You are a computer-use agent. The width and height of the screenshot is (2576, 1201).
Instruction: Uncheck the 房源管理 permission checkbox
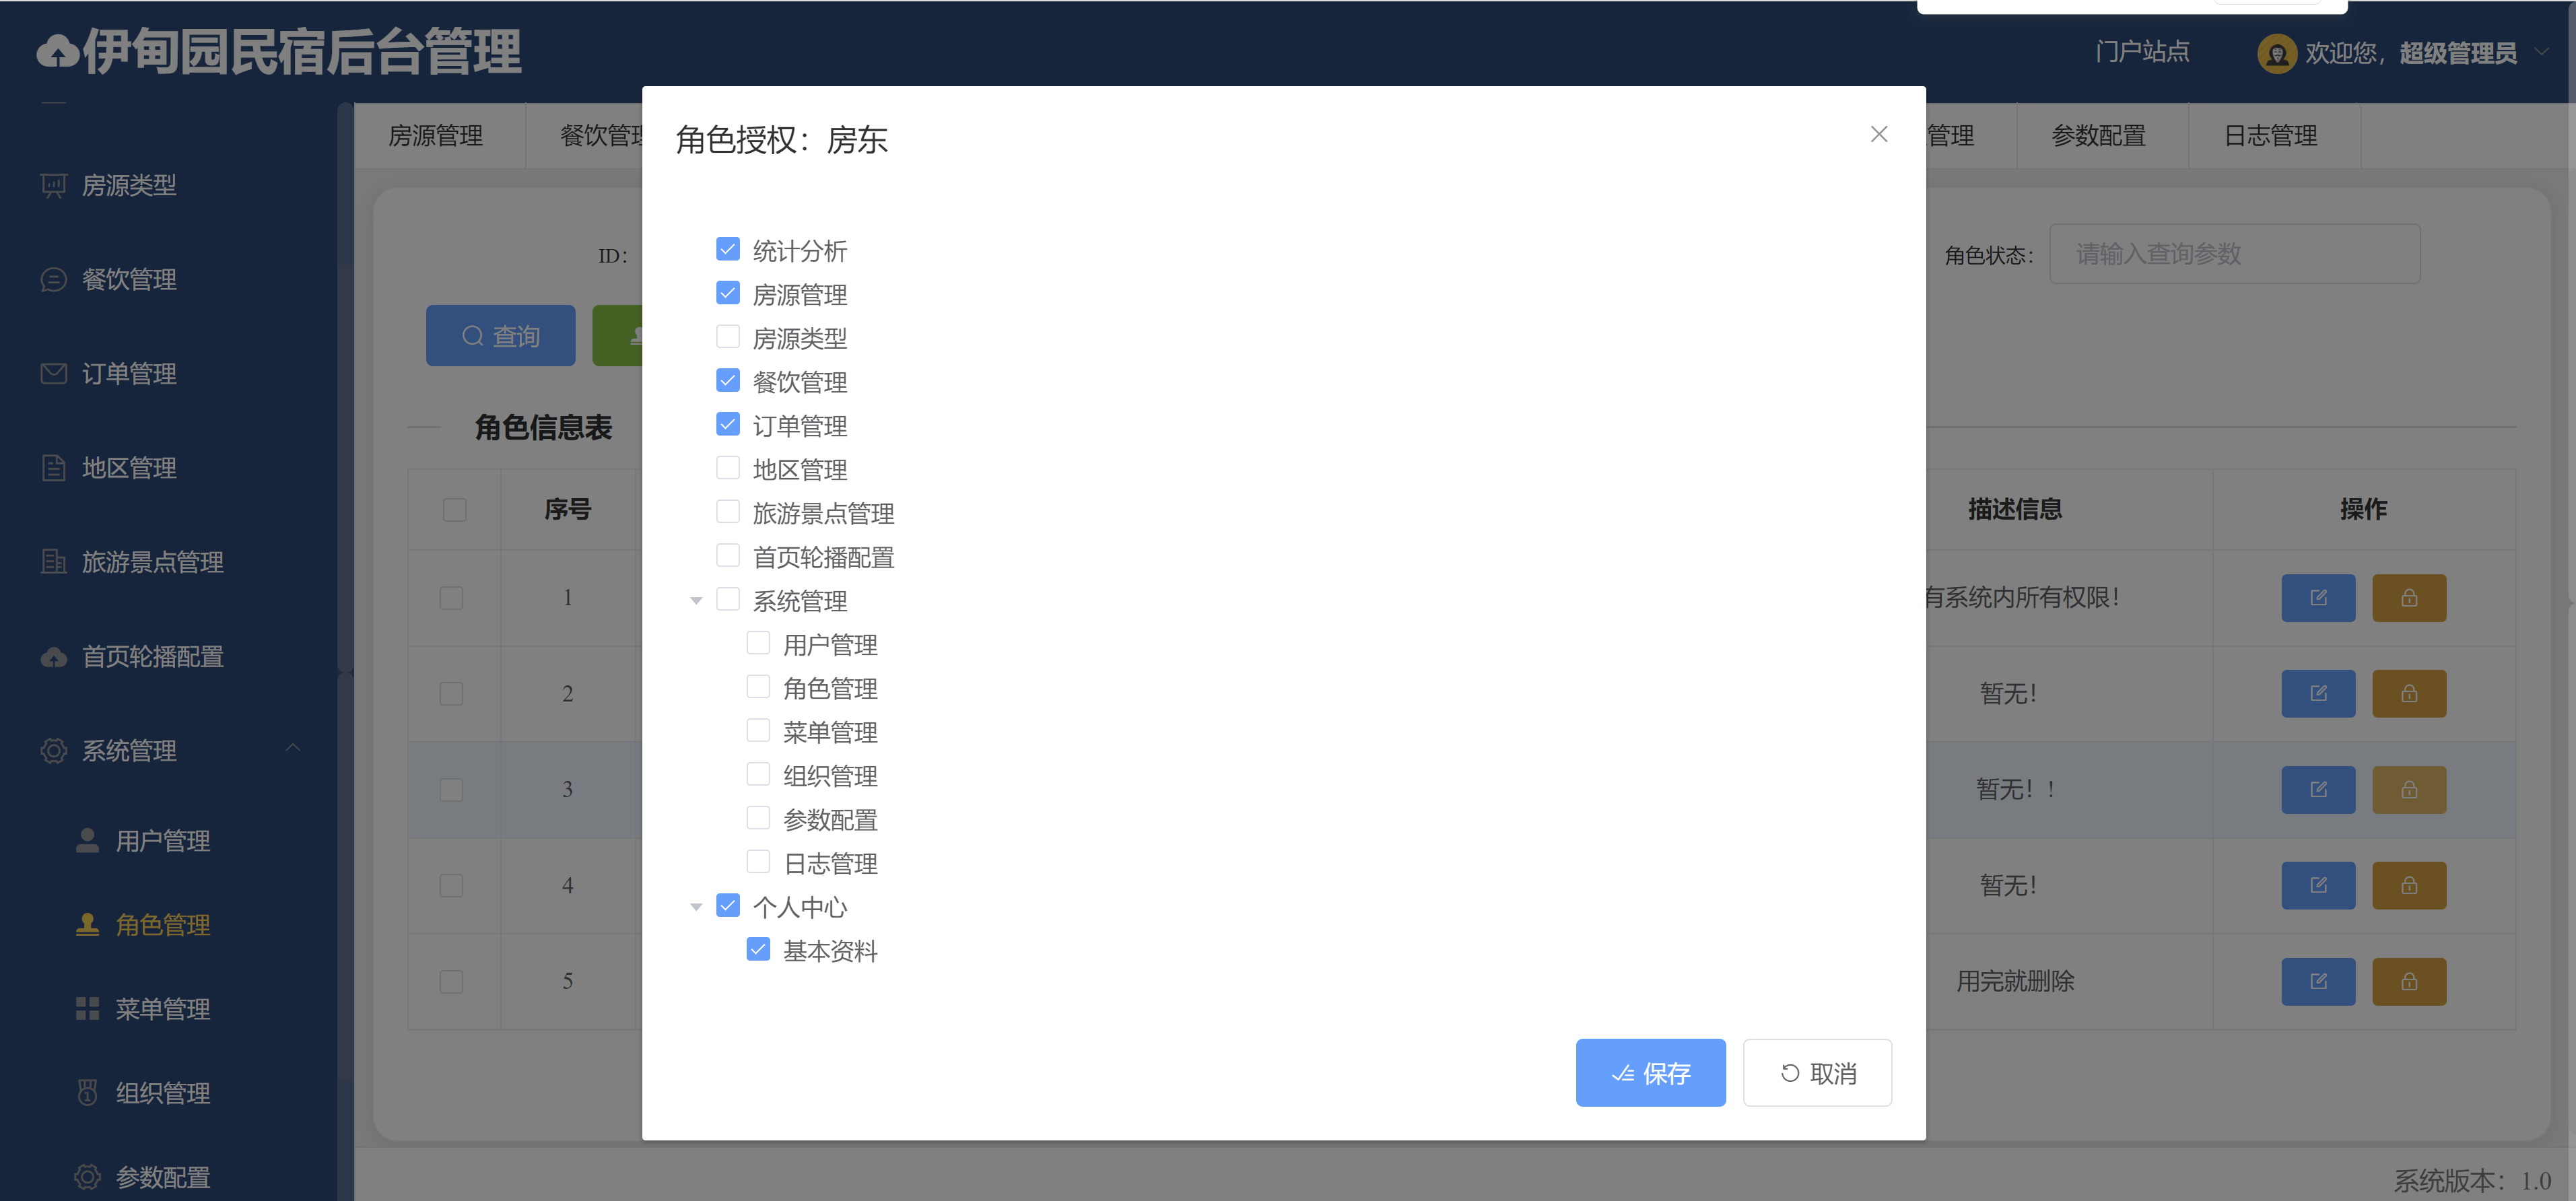click(x=728, y=293)
